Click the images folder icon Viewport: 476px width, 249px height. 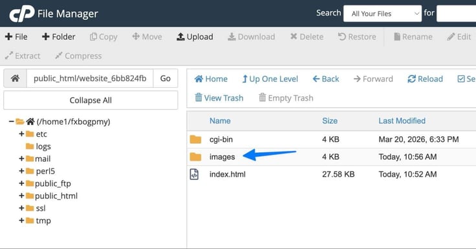pos(195,157)
